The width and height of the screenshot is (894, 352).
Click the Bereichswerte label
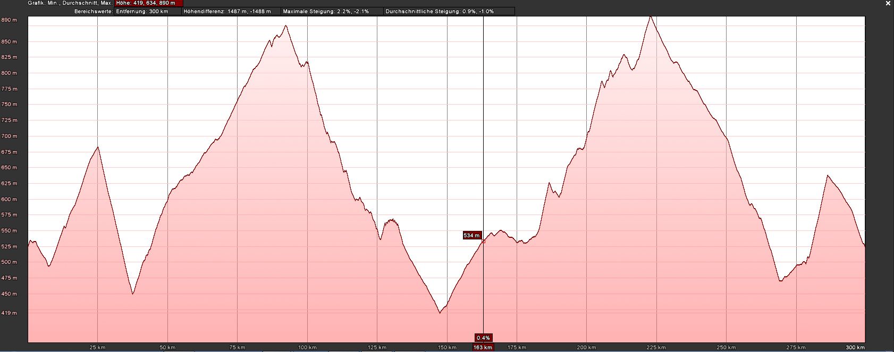coord(94,11)
